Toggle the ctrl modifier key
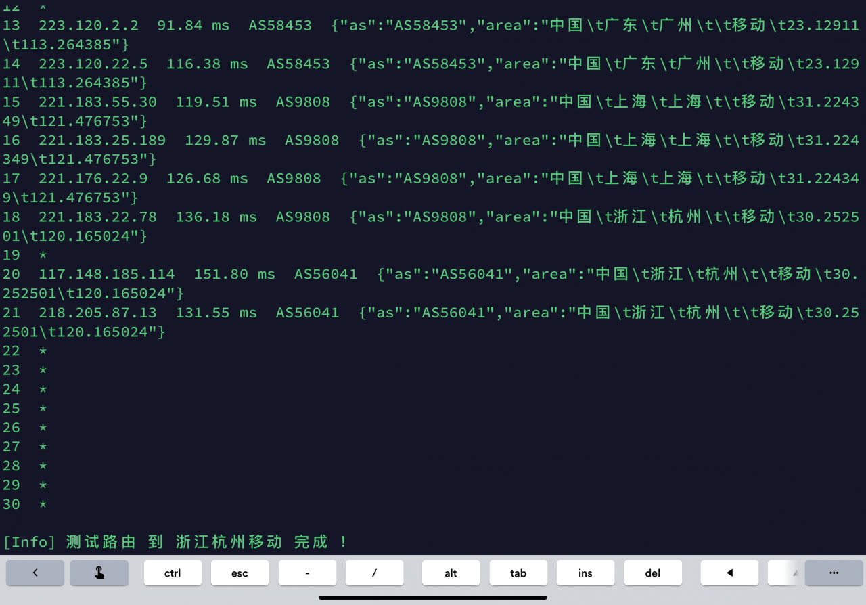This screenshot has width=866, height=605. click(173, 573)
